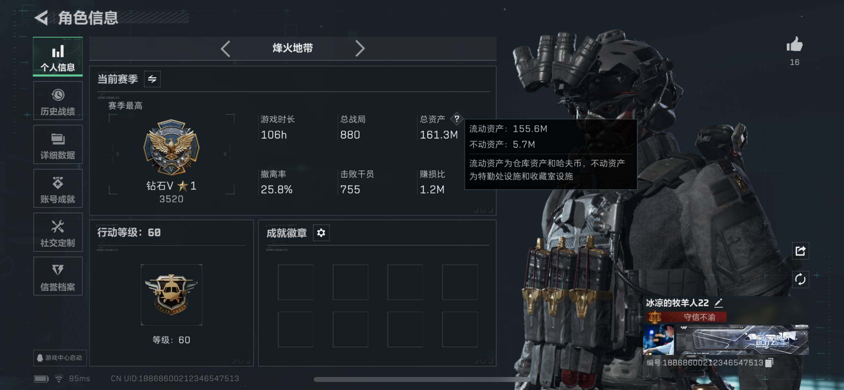Like the profile with the thumbs-up icon
Image resolution: width=844 pixels, height=390 pixels.
pos(795,44)
